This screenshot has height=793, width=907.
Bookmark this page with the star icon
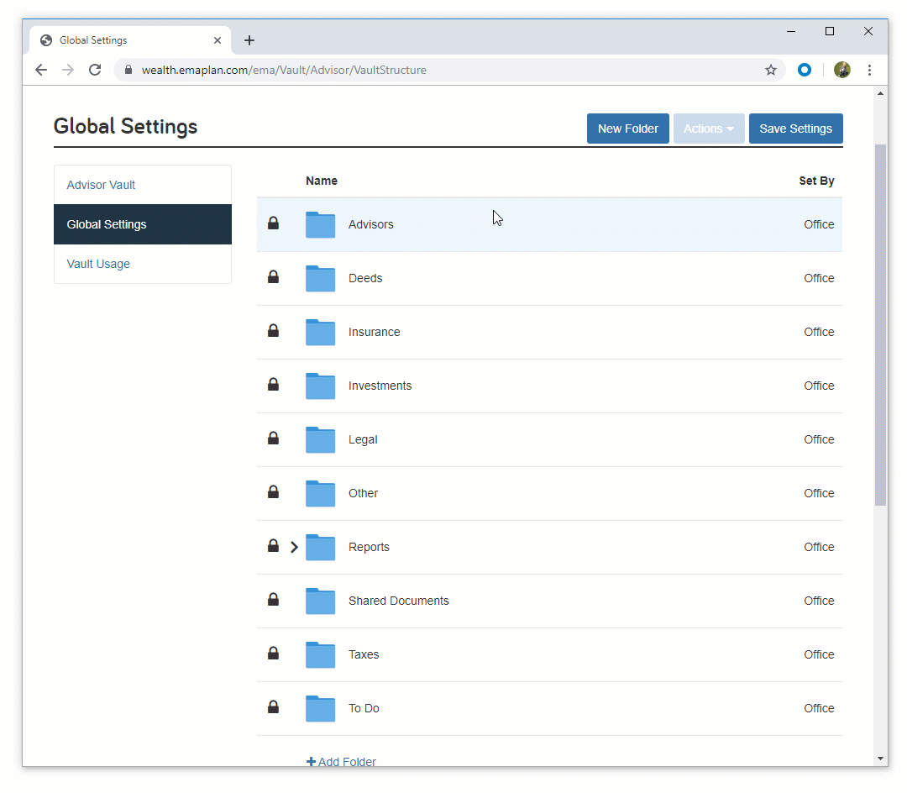click(x=770, y=70)
